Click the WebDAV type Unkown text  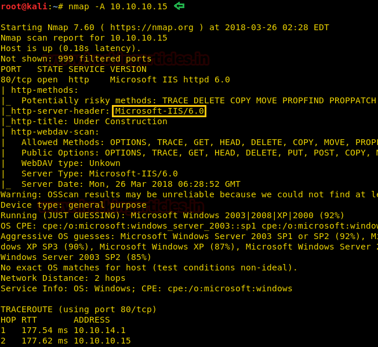(x=71, y=164)
